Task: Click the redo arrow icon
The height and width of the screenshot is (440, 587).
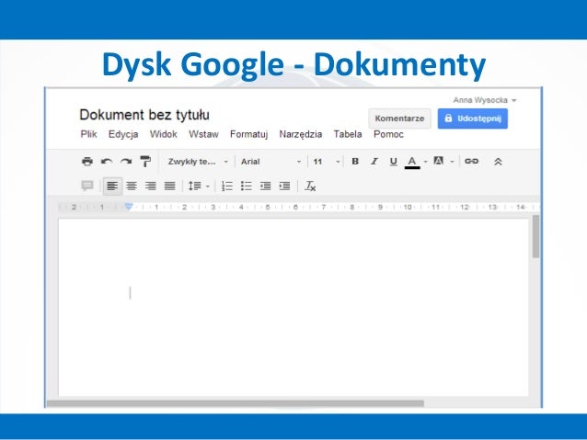Action: tap(125, 162)
